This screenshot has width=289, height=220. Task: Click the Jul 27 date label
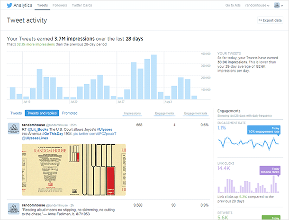pos(121,102)
